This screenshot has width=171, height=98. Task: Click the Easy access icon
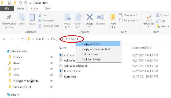tap(121, 21)
